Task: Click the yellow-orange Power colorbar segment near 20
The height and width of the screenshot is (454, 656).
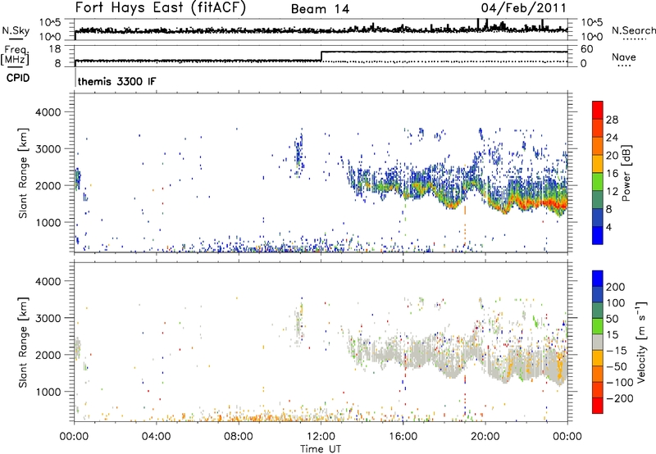Action: pyautogui.click(x=598, y=163)
